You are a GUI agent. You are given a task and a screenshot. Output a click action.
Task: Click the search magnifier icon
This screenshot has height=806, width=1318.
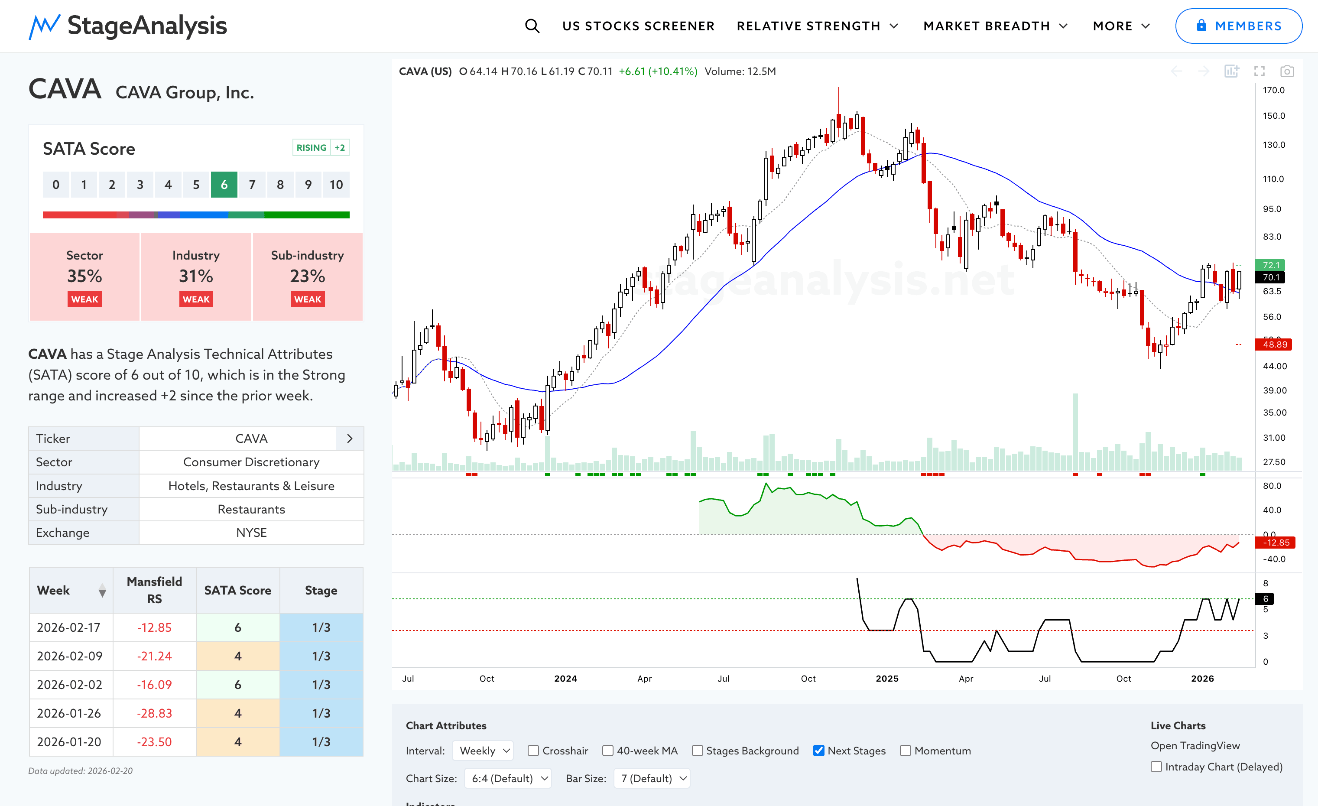(x=532, y=26)
